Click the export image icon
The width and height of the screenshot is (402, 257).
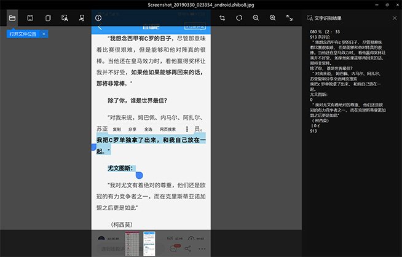point(82,18)
